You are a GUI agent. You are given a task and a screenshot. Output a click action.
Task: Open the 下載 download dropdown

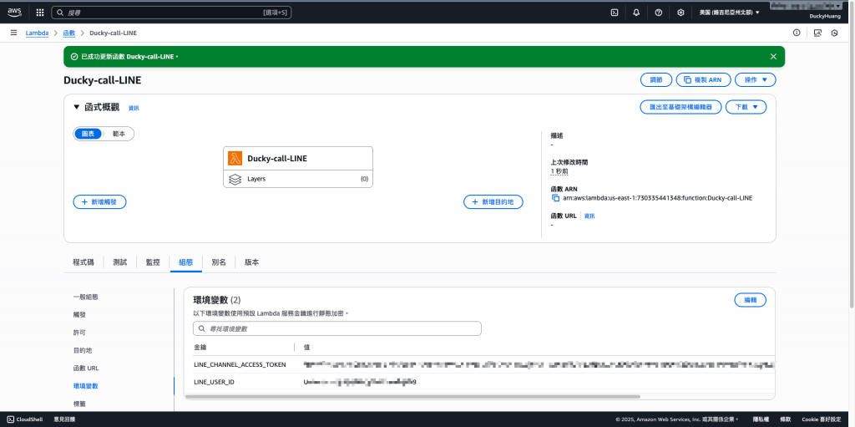coord(746,107)
